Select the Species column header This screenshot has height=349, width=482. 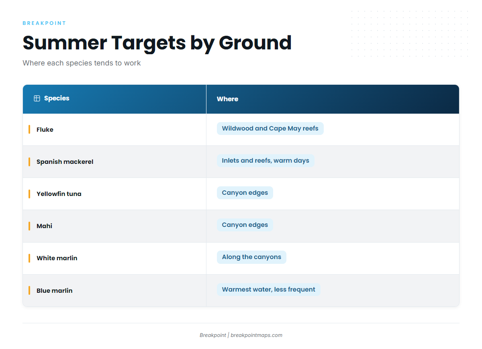(114, 99)
